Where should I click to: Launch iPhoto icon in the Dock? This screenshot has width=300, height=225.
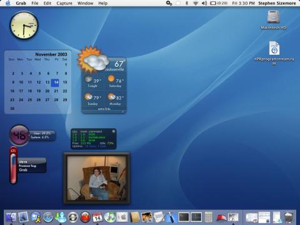[x=147, y=217]
